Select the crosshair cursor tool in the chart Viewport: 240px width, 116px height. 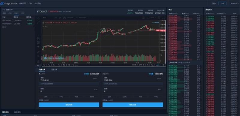point(38,18)
